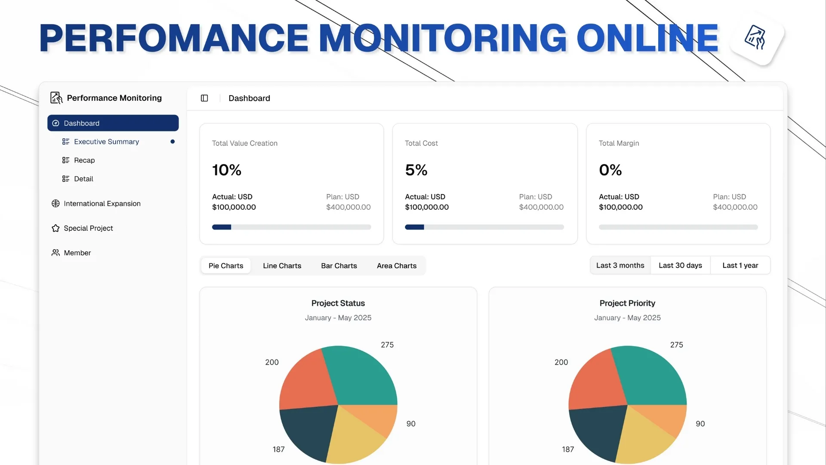Open the Bar Charts tab

point(339,266)
